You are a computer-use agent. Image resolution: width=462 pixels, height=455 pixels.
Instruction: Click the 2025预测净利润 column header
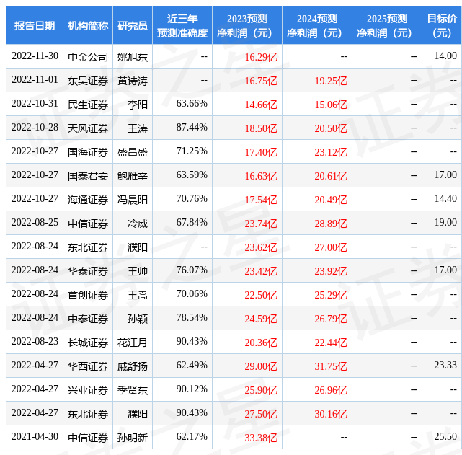(387, 26)
